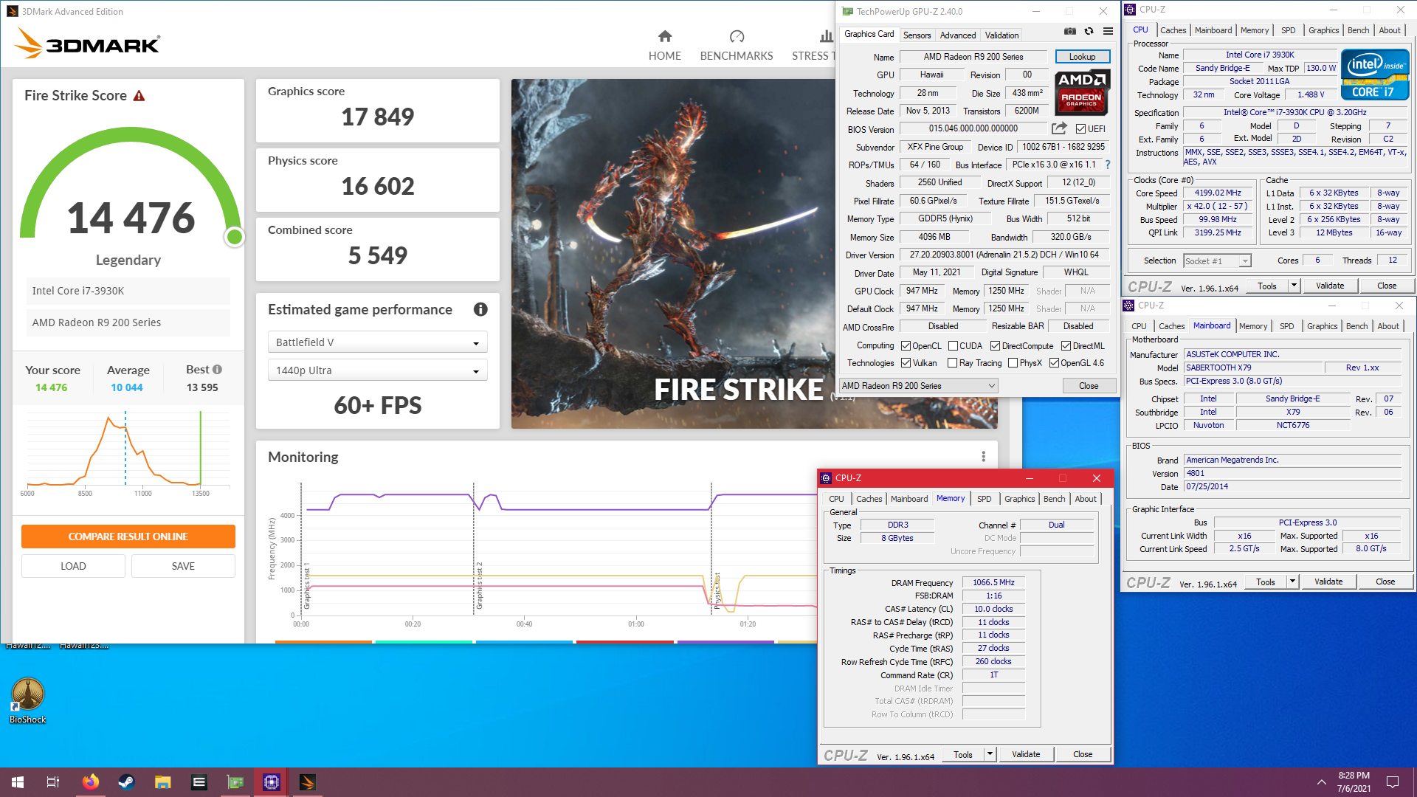This screenshot has width=1417, height=797.
Task: Click the SAVE button in 3DMark
Action: coord(183,566)
